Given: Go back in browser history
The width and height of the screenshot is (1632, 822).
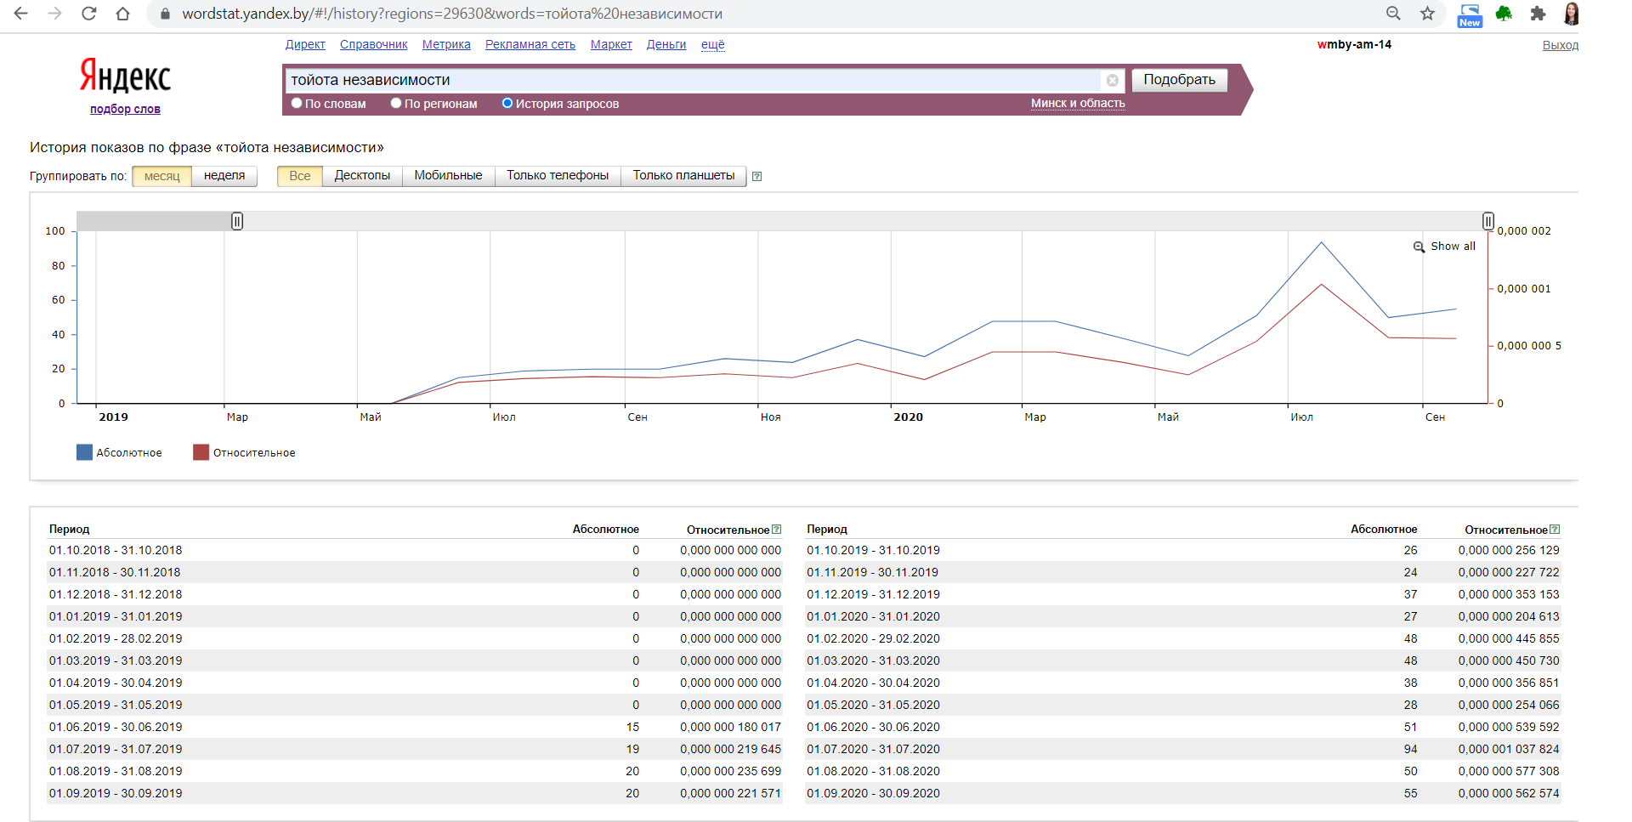Looking at the screenshot, I should click(x=21, y=14).
